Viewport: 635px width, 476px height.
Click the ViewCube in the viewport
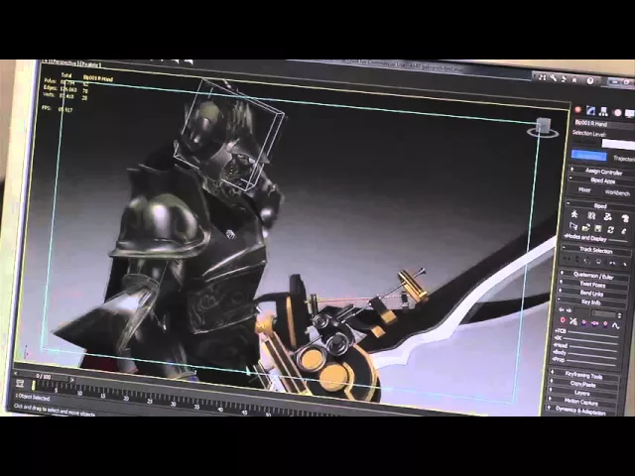pyautogui.click(x=543, y=127)
